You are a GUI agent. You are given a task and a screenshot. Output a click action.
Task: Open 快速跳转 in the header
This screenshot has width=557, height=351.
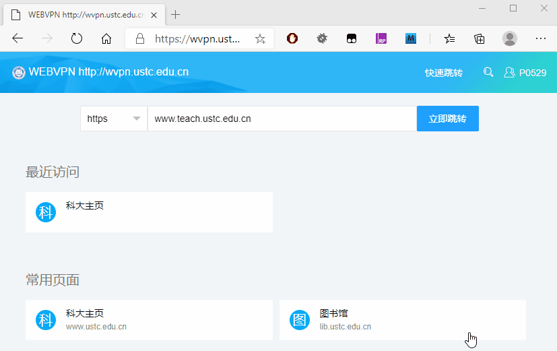point(444,73)
